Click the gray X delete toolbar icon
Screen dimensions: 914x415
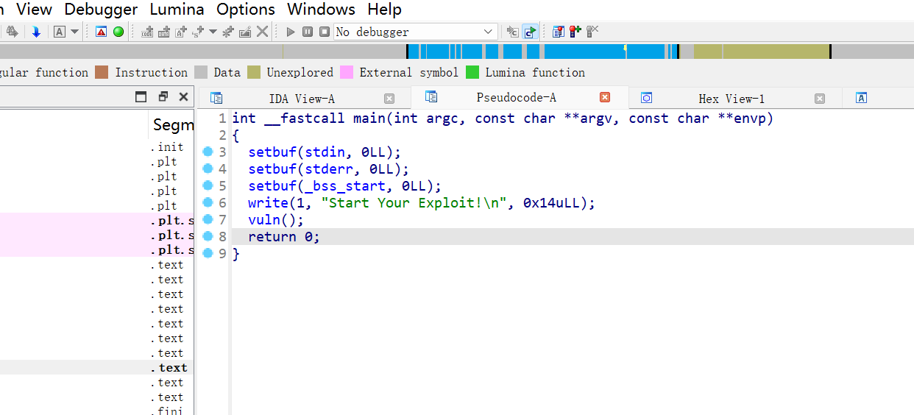tap(262, 32)
